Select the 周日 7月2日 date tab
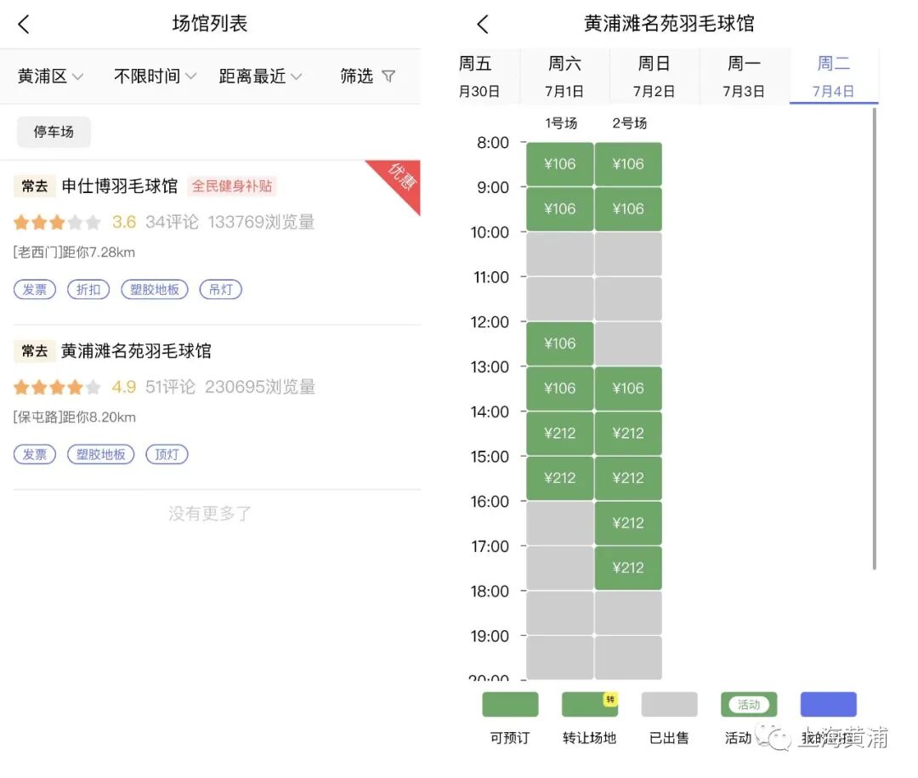 point(654,76)
